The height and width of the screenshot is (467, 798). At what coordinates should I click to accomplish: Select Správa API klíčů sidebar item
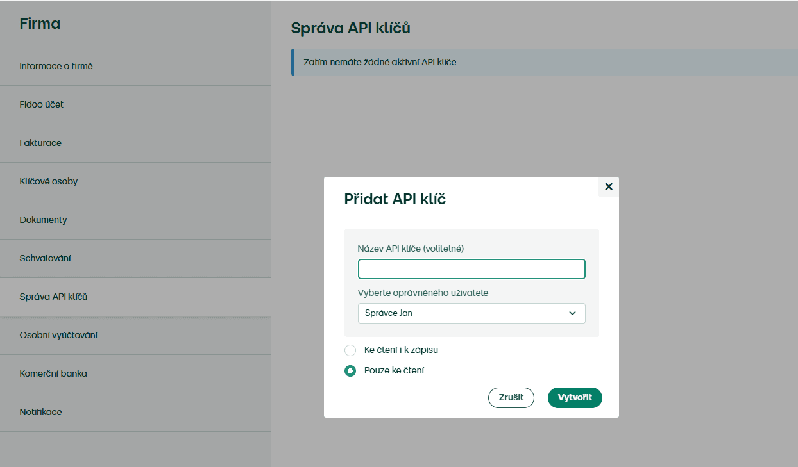click(x=53, y=297)
